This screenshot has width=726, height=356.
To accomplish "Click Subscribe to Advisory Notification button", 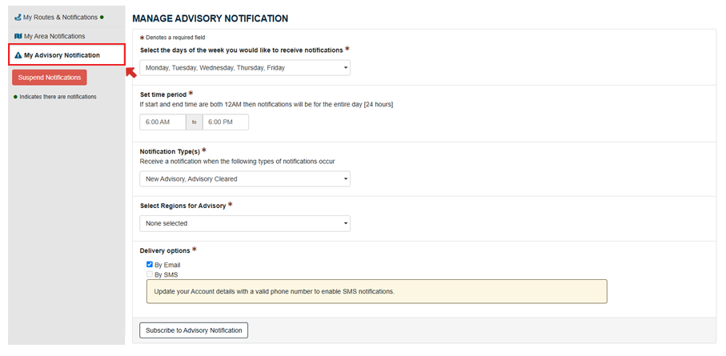I will tap(194, 330).
